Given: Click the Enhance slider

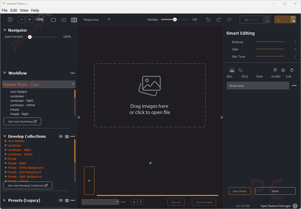Looking at the screenshot, I should pyautogui.click(x=270, y=42).
